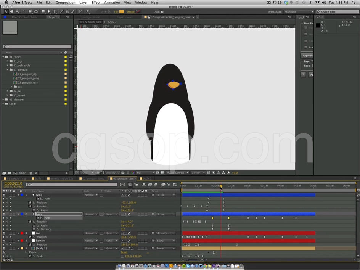The height and width of the screenshot is (270, 360).
Task: Click the 03_penguin_turn breadcrumb button
Action: tap(90, 22)
